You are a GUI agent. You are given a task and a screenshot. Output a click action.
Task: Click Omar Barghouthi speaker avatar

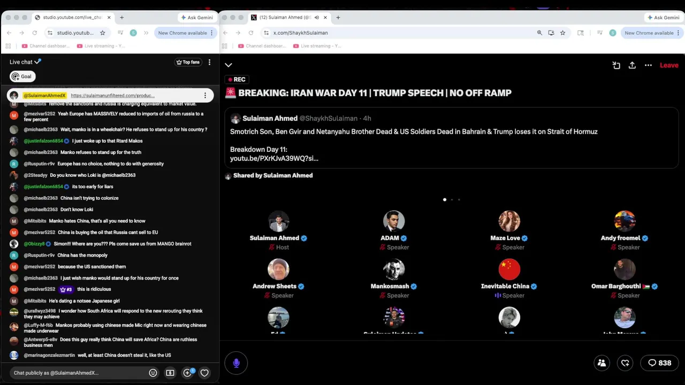pyautogui.click(x=625, y=269)
